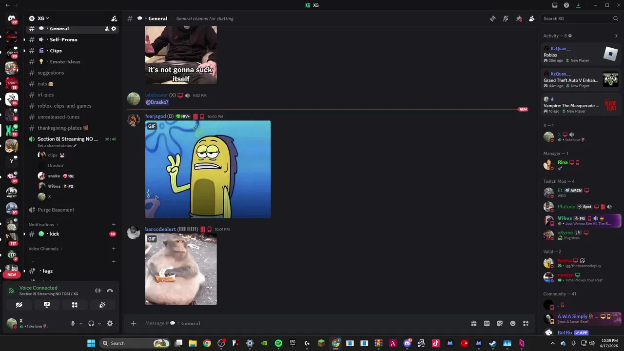The width and height of the screenshot is (624, 351).
Task: Disconnect from voice phone icon
Action: [x=110, y=291]
